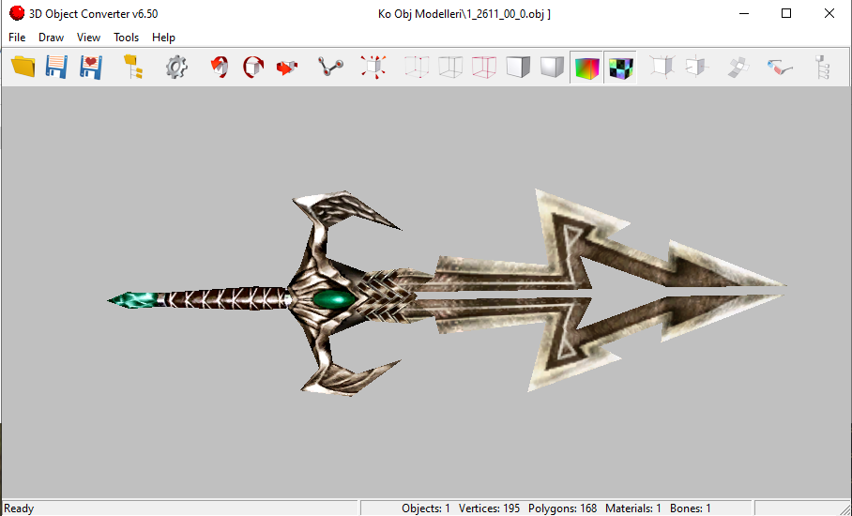Click the grayed cube with corner lines icon
The image size is (852, 516).
pos(662,68)
